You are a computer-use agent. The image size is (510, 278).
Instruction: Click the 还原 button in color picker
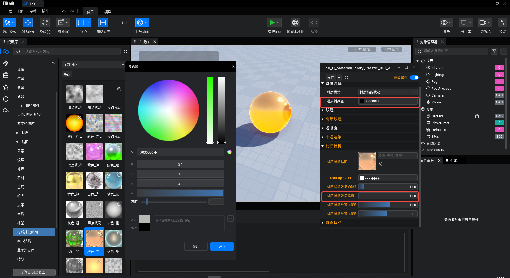click(x=196, y=246)
